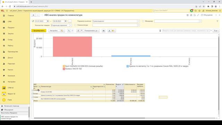The width and height of the screenshot is (222, 125).
Task: Go to the Продажи section
Action: (x=11, y=28)
